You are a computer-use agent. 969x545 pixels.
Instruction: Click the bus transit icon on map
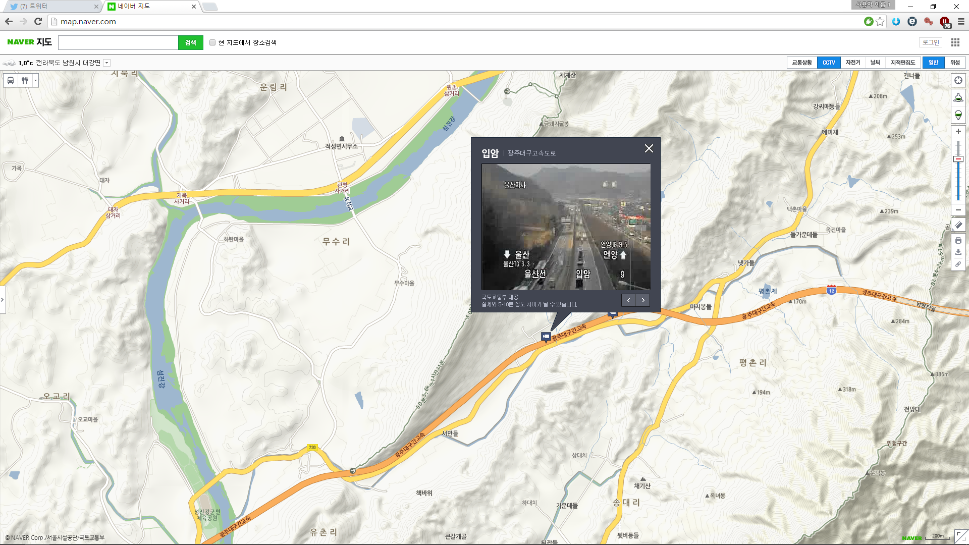11,81
